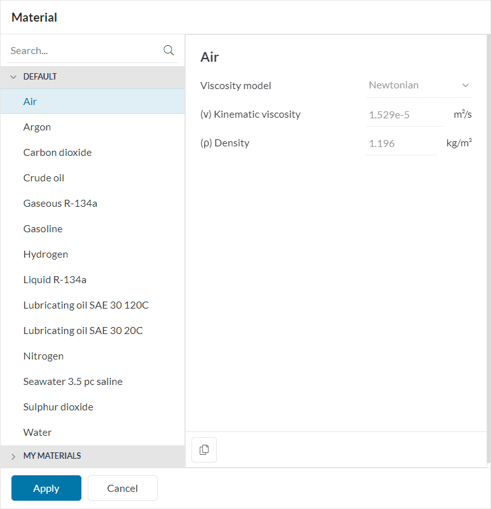The height and width of the screenshot is (509, 491).
Task: Select Seawater 3.5 pc saline
Action: (x=73, y=382)
